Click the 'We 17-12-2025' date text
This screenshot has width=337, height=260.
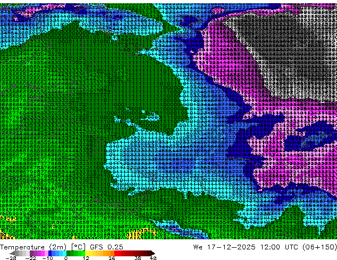tap(224, 247)
